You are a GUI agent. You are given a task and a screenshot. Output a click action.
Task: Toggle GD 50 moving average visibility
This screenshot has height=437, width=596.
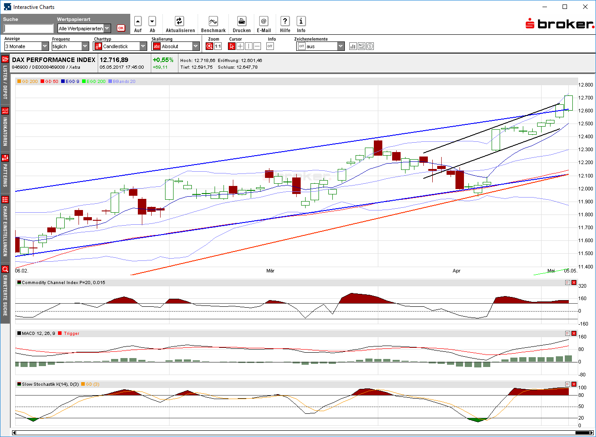click(50, 81)
